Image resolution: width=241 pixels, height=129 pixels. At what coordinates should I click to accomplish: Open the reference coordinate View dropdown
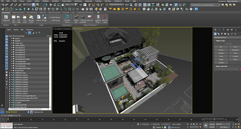point(69,5)
